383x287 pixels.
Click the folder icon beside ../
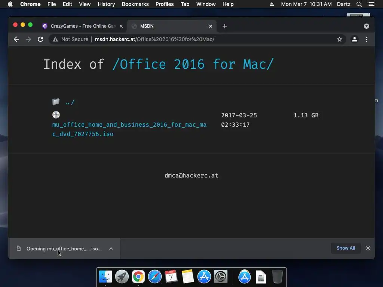[x=56, y=102]
